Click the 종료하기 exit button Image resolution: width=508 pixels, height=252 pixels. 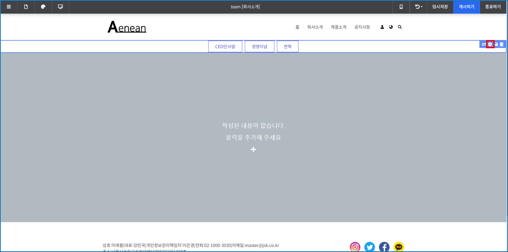[493, 7]
